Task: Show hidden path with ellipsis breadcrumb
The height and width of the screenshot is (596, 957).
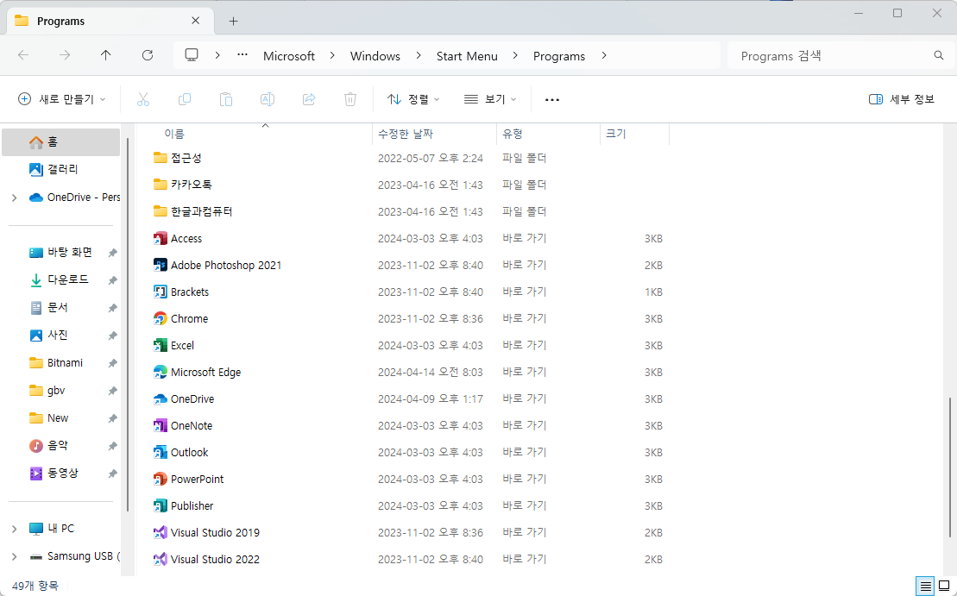Action: 242,55
